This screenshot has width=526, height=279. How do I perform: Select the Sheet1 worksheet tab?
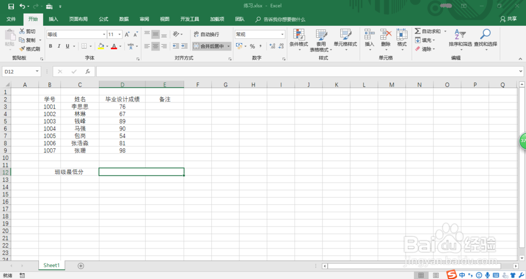click(x=52, y=265)
